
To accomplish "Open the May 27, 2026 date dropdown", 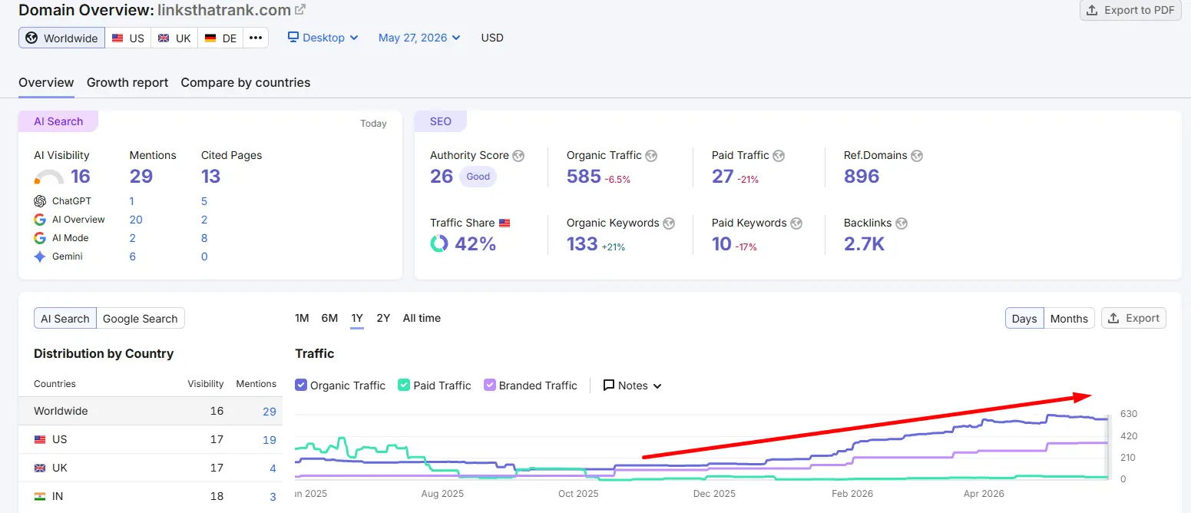I will (419, 38).
